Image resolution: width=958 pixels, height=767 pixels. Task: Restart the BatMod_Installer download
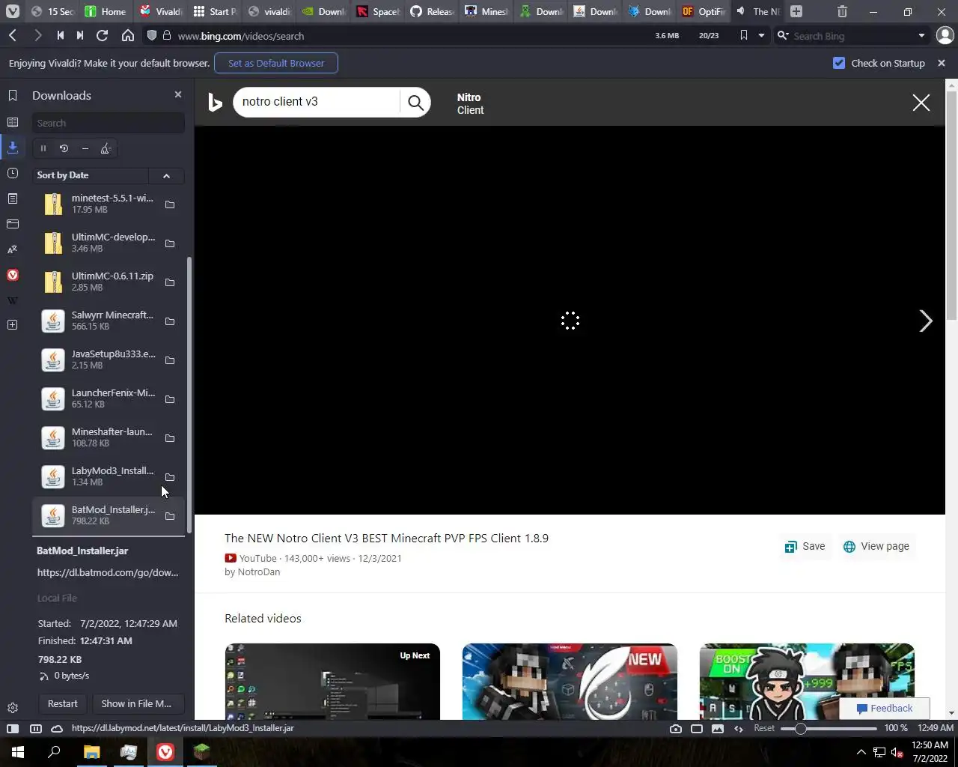(x=63, y=703)
